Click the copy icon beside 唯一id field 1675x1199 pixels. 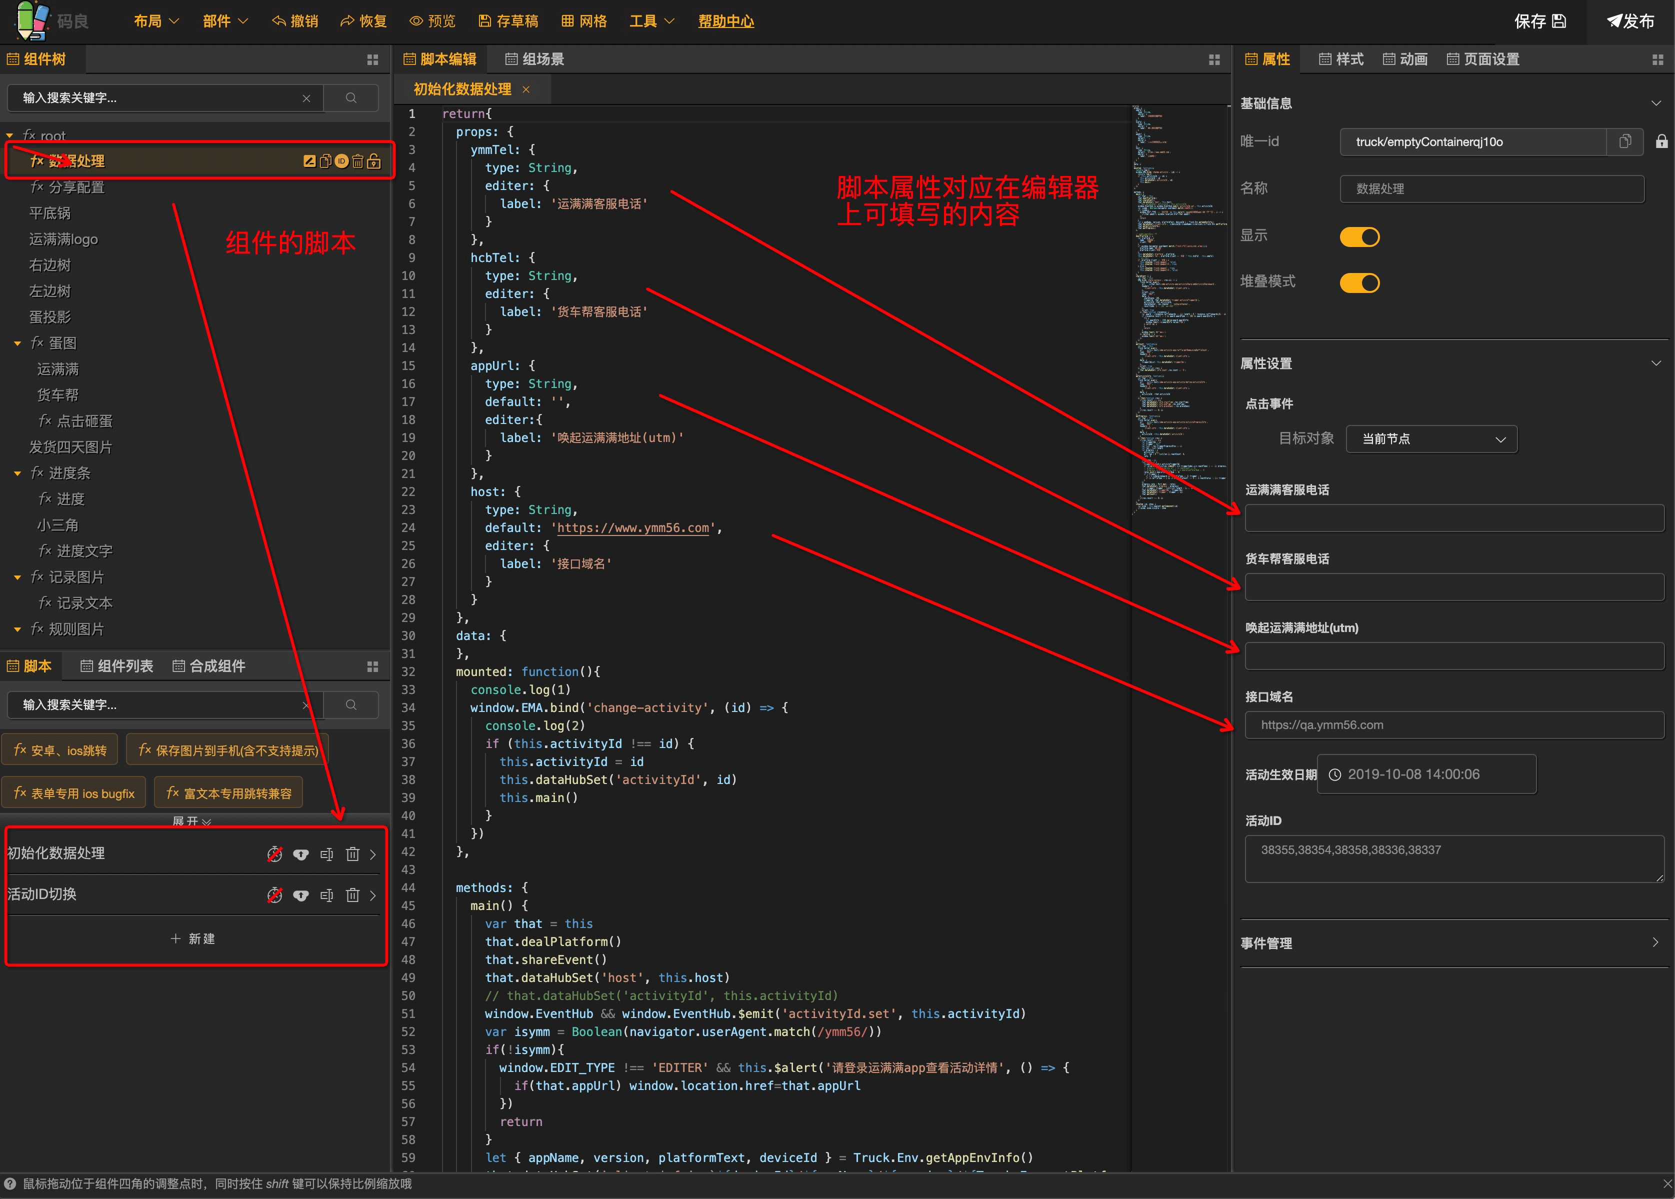pyautogui.click(x=1625, y=142)
